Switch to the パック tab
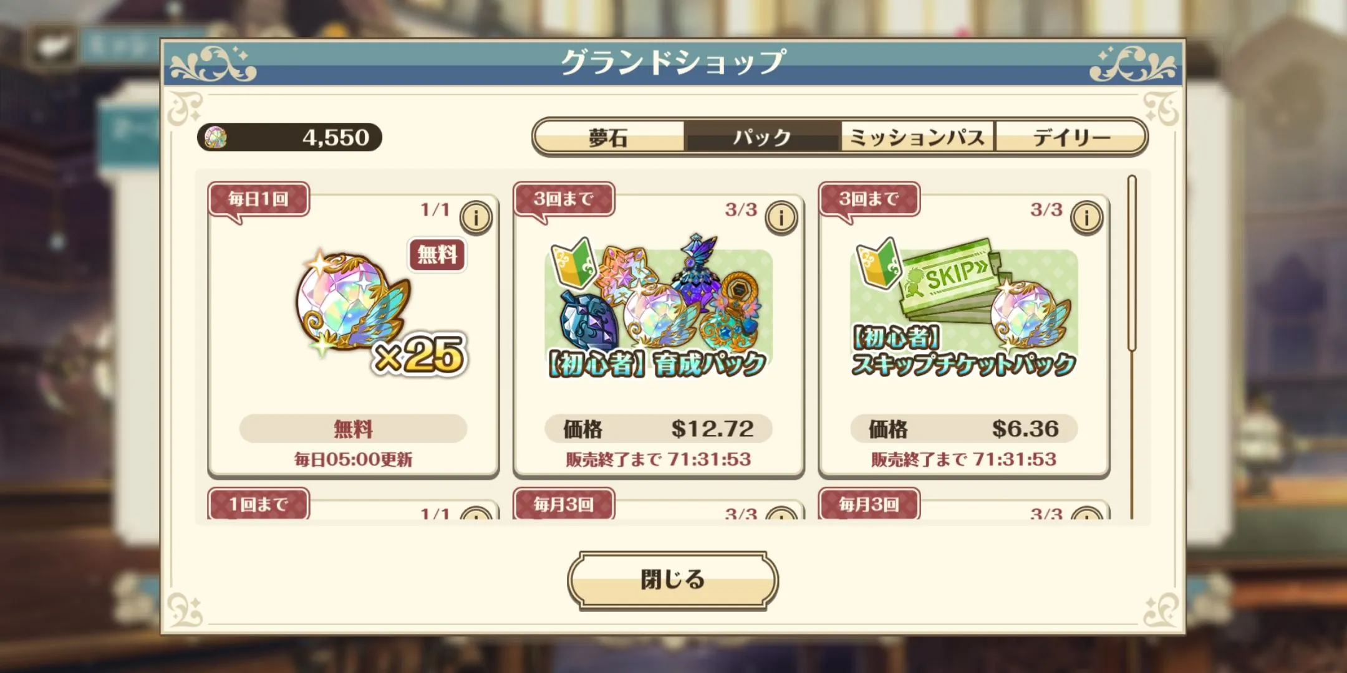This screenshot has width=1347, height=673. pos(762,137)
